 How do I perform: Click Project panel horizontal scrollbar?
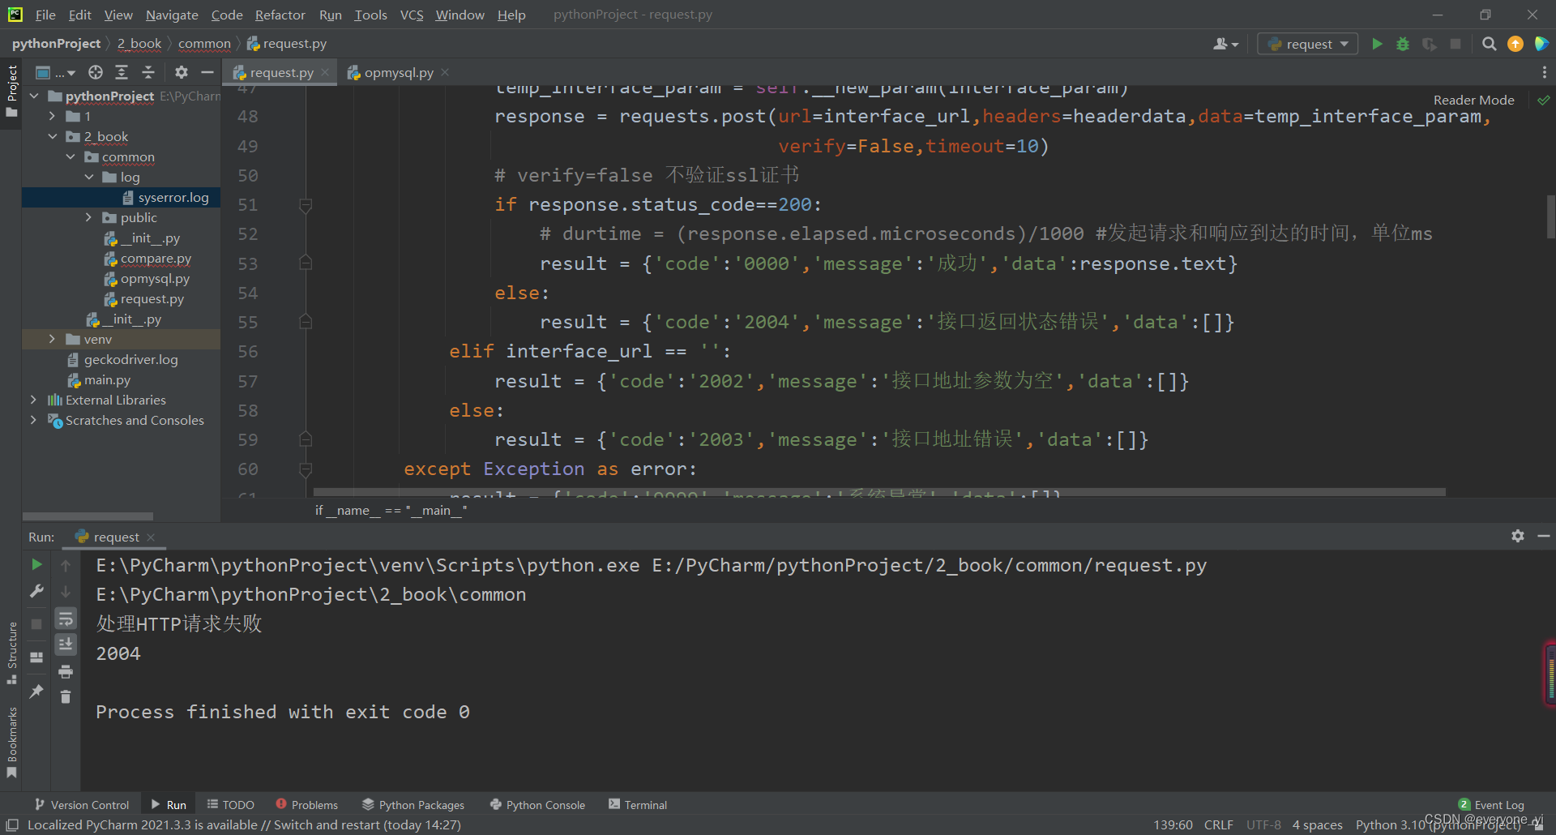tap(88, 516)
